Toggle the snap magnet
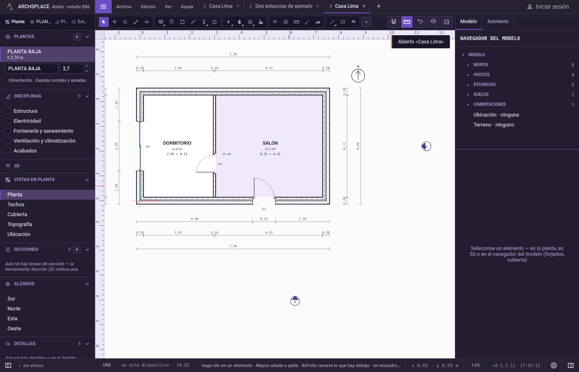 click(394, 21)
